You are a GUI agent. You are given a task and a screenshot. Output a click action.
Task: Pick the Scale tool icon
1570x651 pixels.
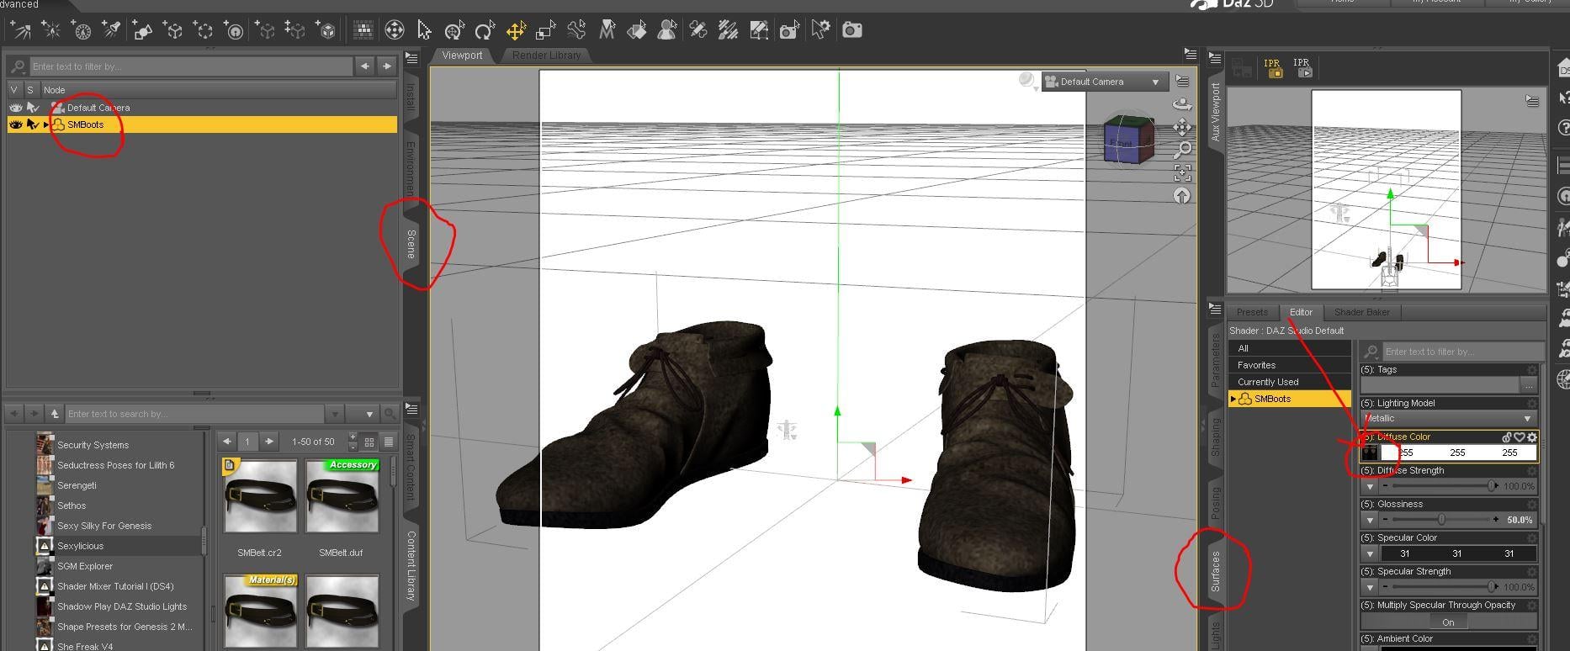[x=546, y=31]
